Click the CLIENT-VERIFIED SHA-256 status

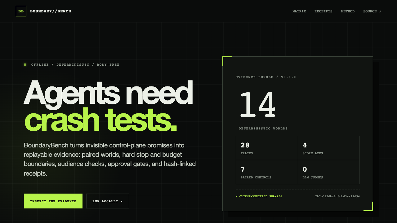tap(259, 196)
